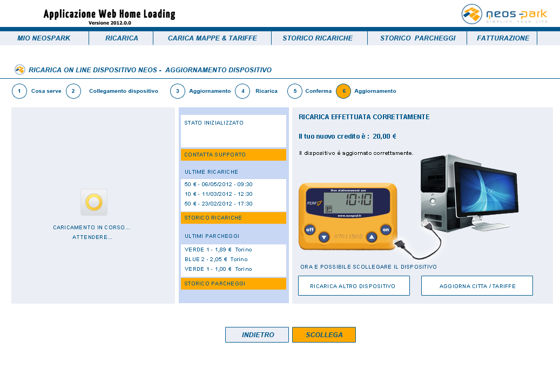
Task: Click orange STORICO RICARICHE button in middle panel
Action: pos(234,218)
